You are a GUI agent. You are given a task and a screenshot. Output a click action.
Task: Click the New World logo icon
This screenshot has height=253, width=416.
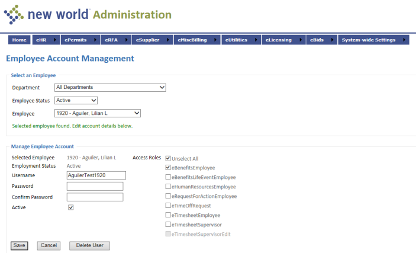coord(14,14)
